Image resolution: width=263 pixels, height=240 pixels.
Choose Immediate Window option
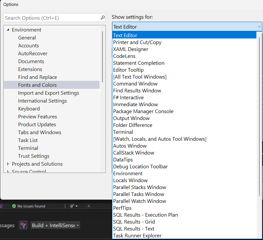click(184, 104)
